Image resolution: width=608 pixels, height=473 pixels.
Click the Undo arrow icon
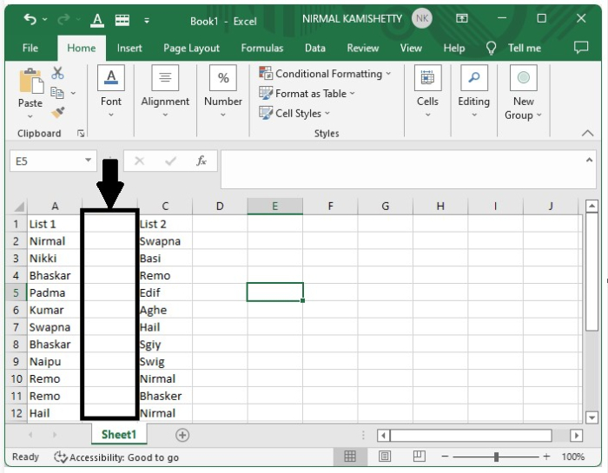click(30, 19)
